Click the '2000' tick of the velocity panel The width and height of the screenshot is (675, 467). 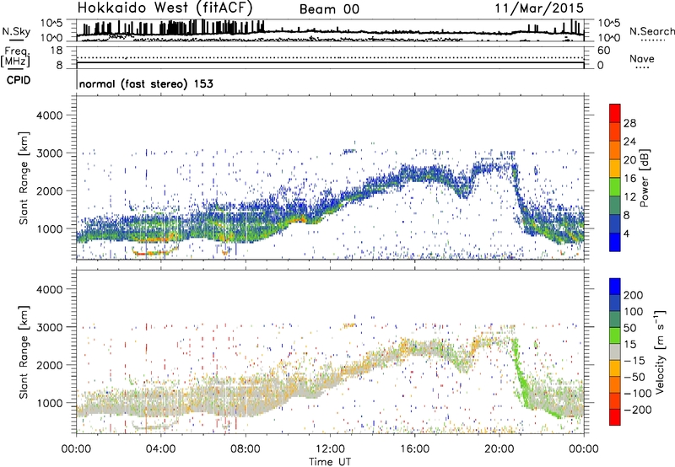point(50,366)
